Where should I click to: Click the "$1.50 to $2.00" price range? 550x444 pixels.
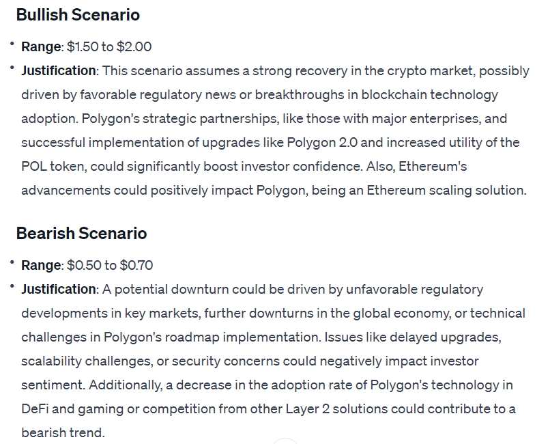[x=109, y=47]
